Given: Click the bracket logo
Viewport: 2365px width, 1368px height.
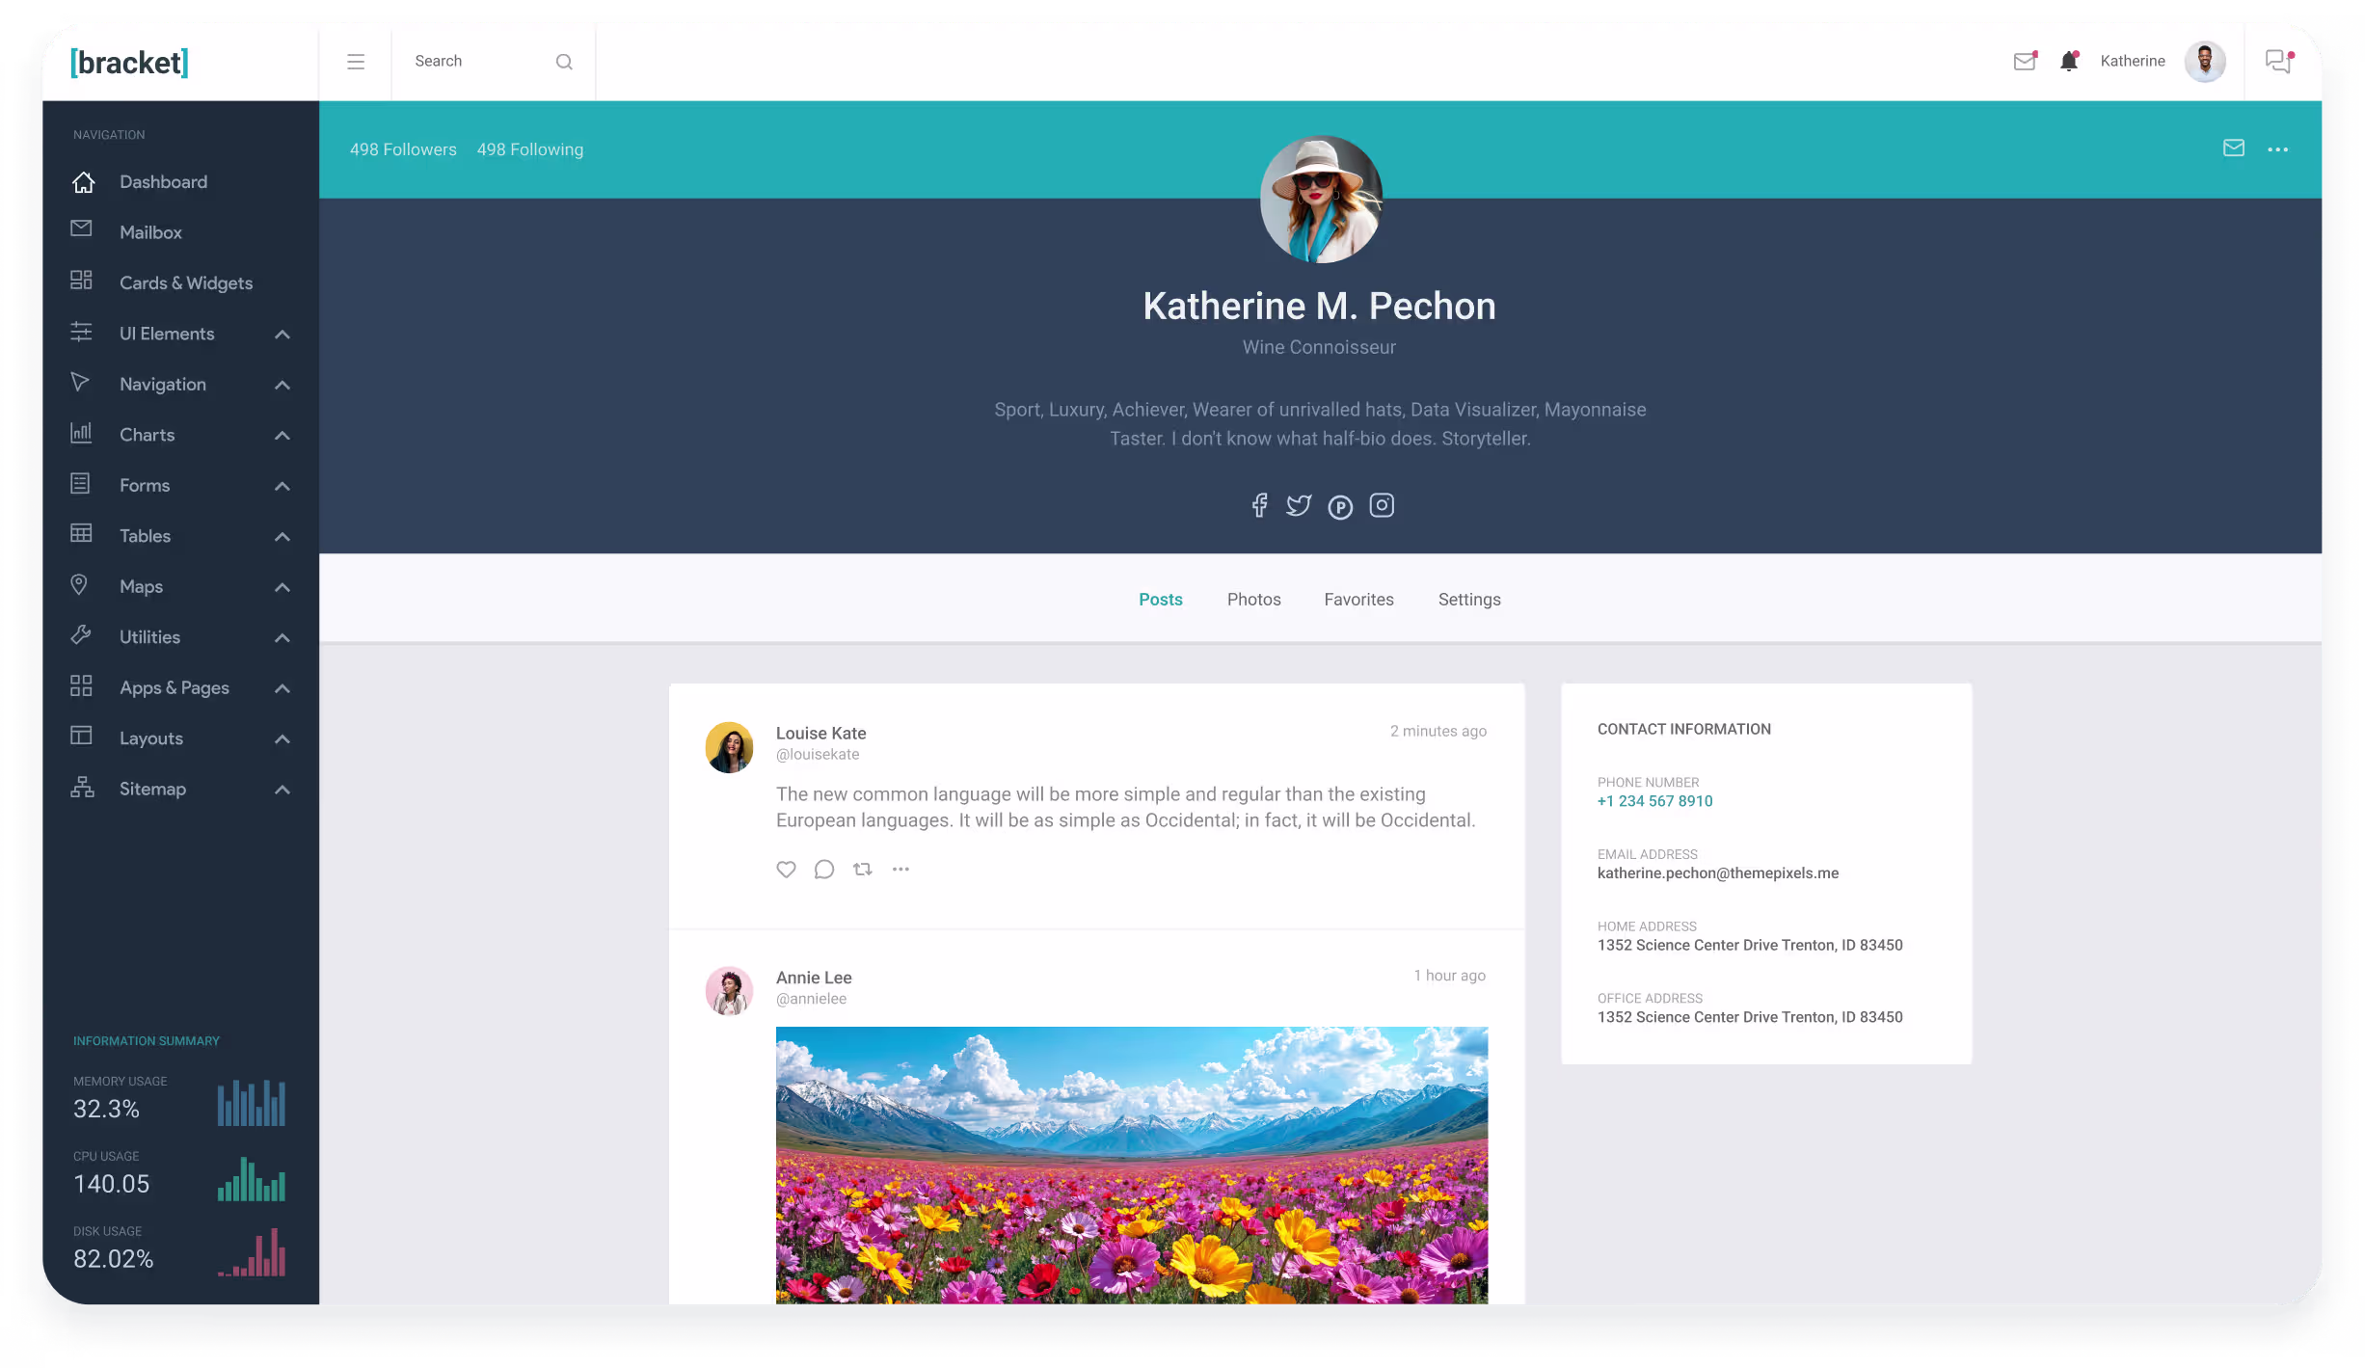Looking at the screenshot, I should click(x=129, y=63).
